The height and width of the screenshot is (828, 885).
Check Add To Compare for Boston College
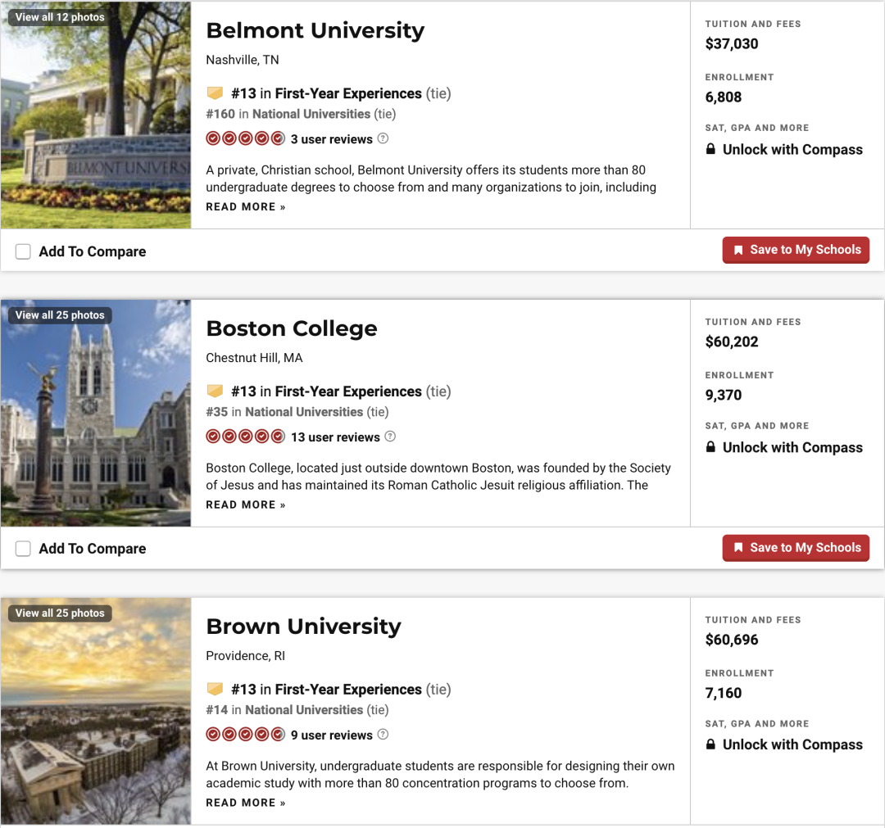click(x=23, y=549)
